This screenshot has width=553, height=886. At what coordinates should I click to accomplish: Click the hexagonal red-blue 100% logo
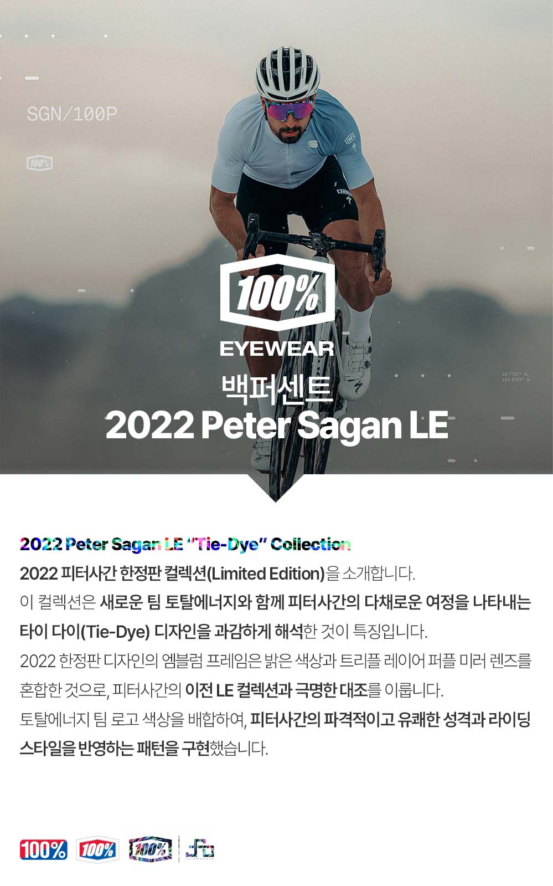click(97, 849)
